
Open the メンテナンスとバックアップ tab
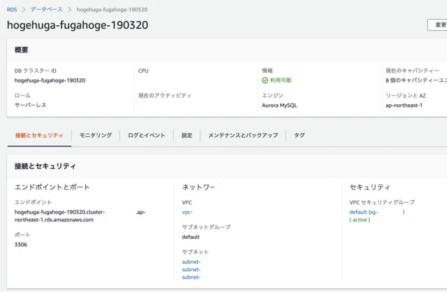tap(243, 135)
